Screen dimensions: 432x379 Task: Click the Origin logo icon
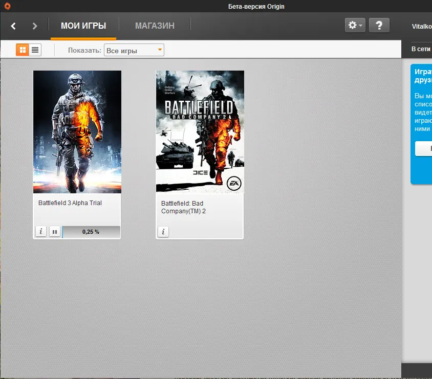click(7, 6)
